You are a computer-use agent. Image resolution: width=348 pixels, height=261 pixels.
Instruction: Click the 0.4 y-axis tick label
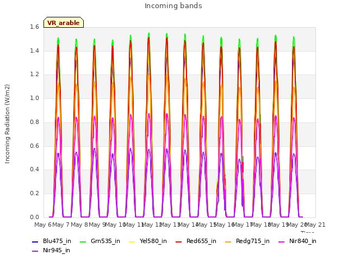tap(34, 169)
